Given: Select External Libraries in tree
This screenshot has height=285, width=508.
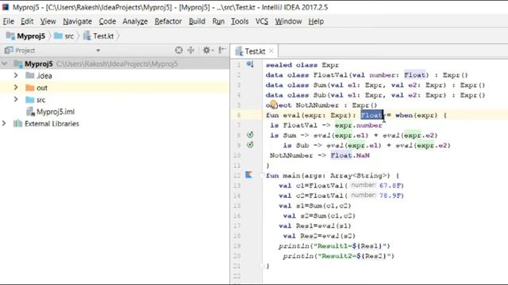Looking at the screenshot, I should tap(46, 123).
